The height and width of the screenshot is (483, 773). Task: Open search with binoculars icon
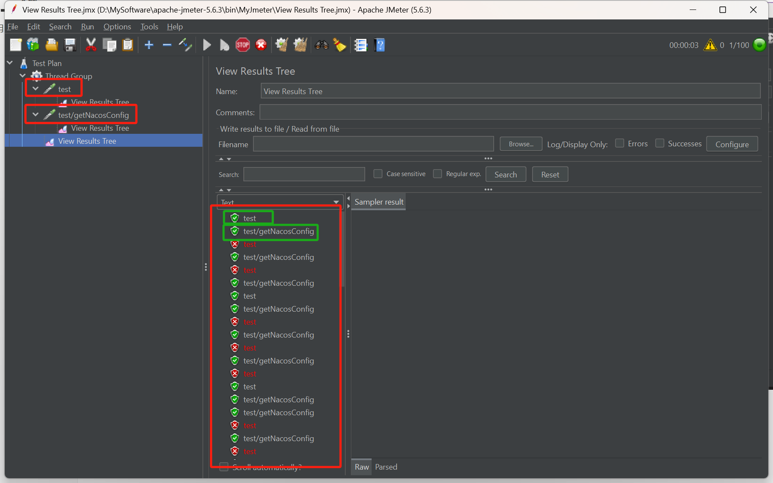[x=322, y=45]
